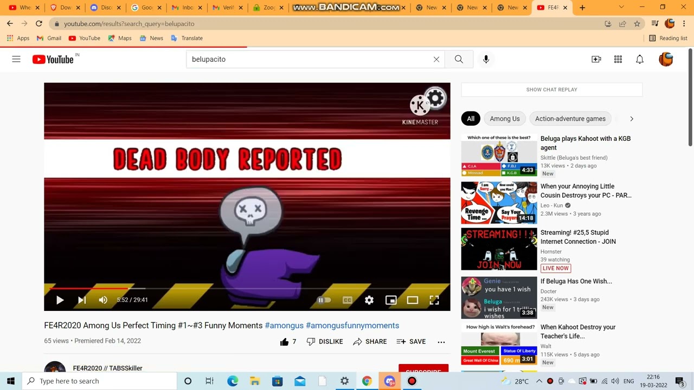The height and width of the screenshot is (390, 694).
Task: Open the Reading list
Action: pos(668,38)
